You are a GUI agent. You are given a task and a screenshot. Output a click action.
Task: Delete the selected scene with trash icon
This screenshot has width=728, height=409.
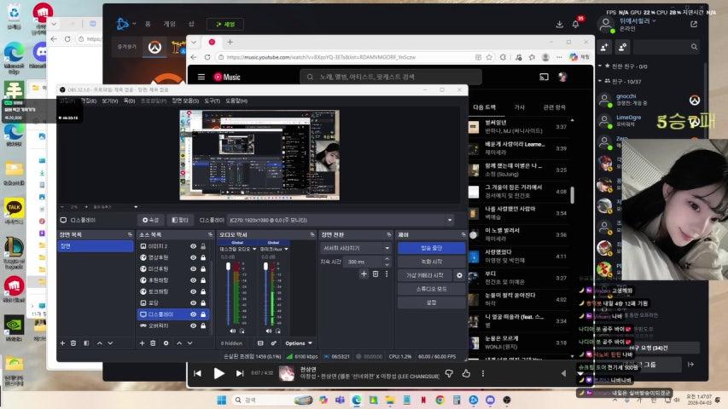click(73, 343)
